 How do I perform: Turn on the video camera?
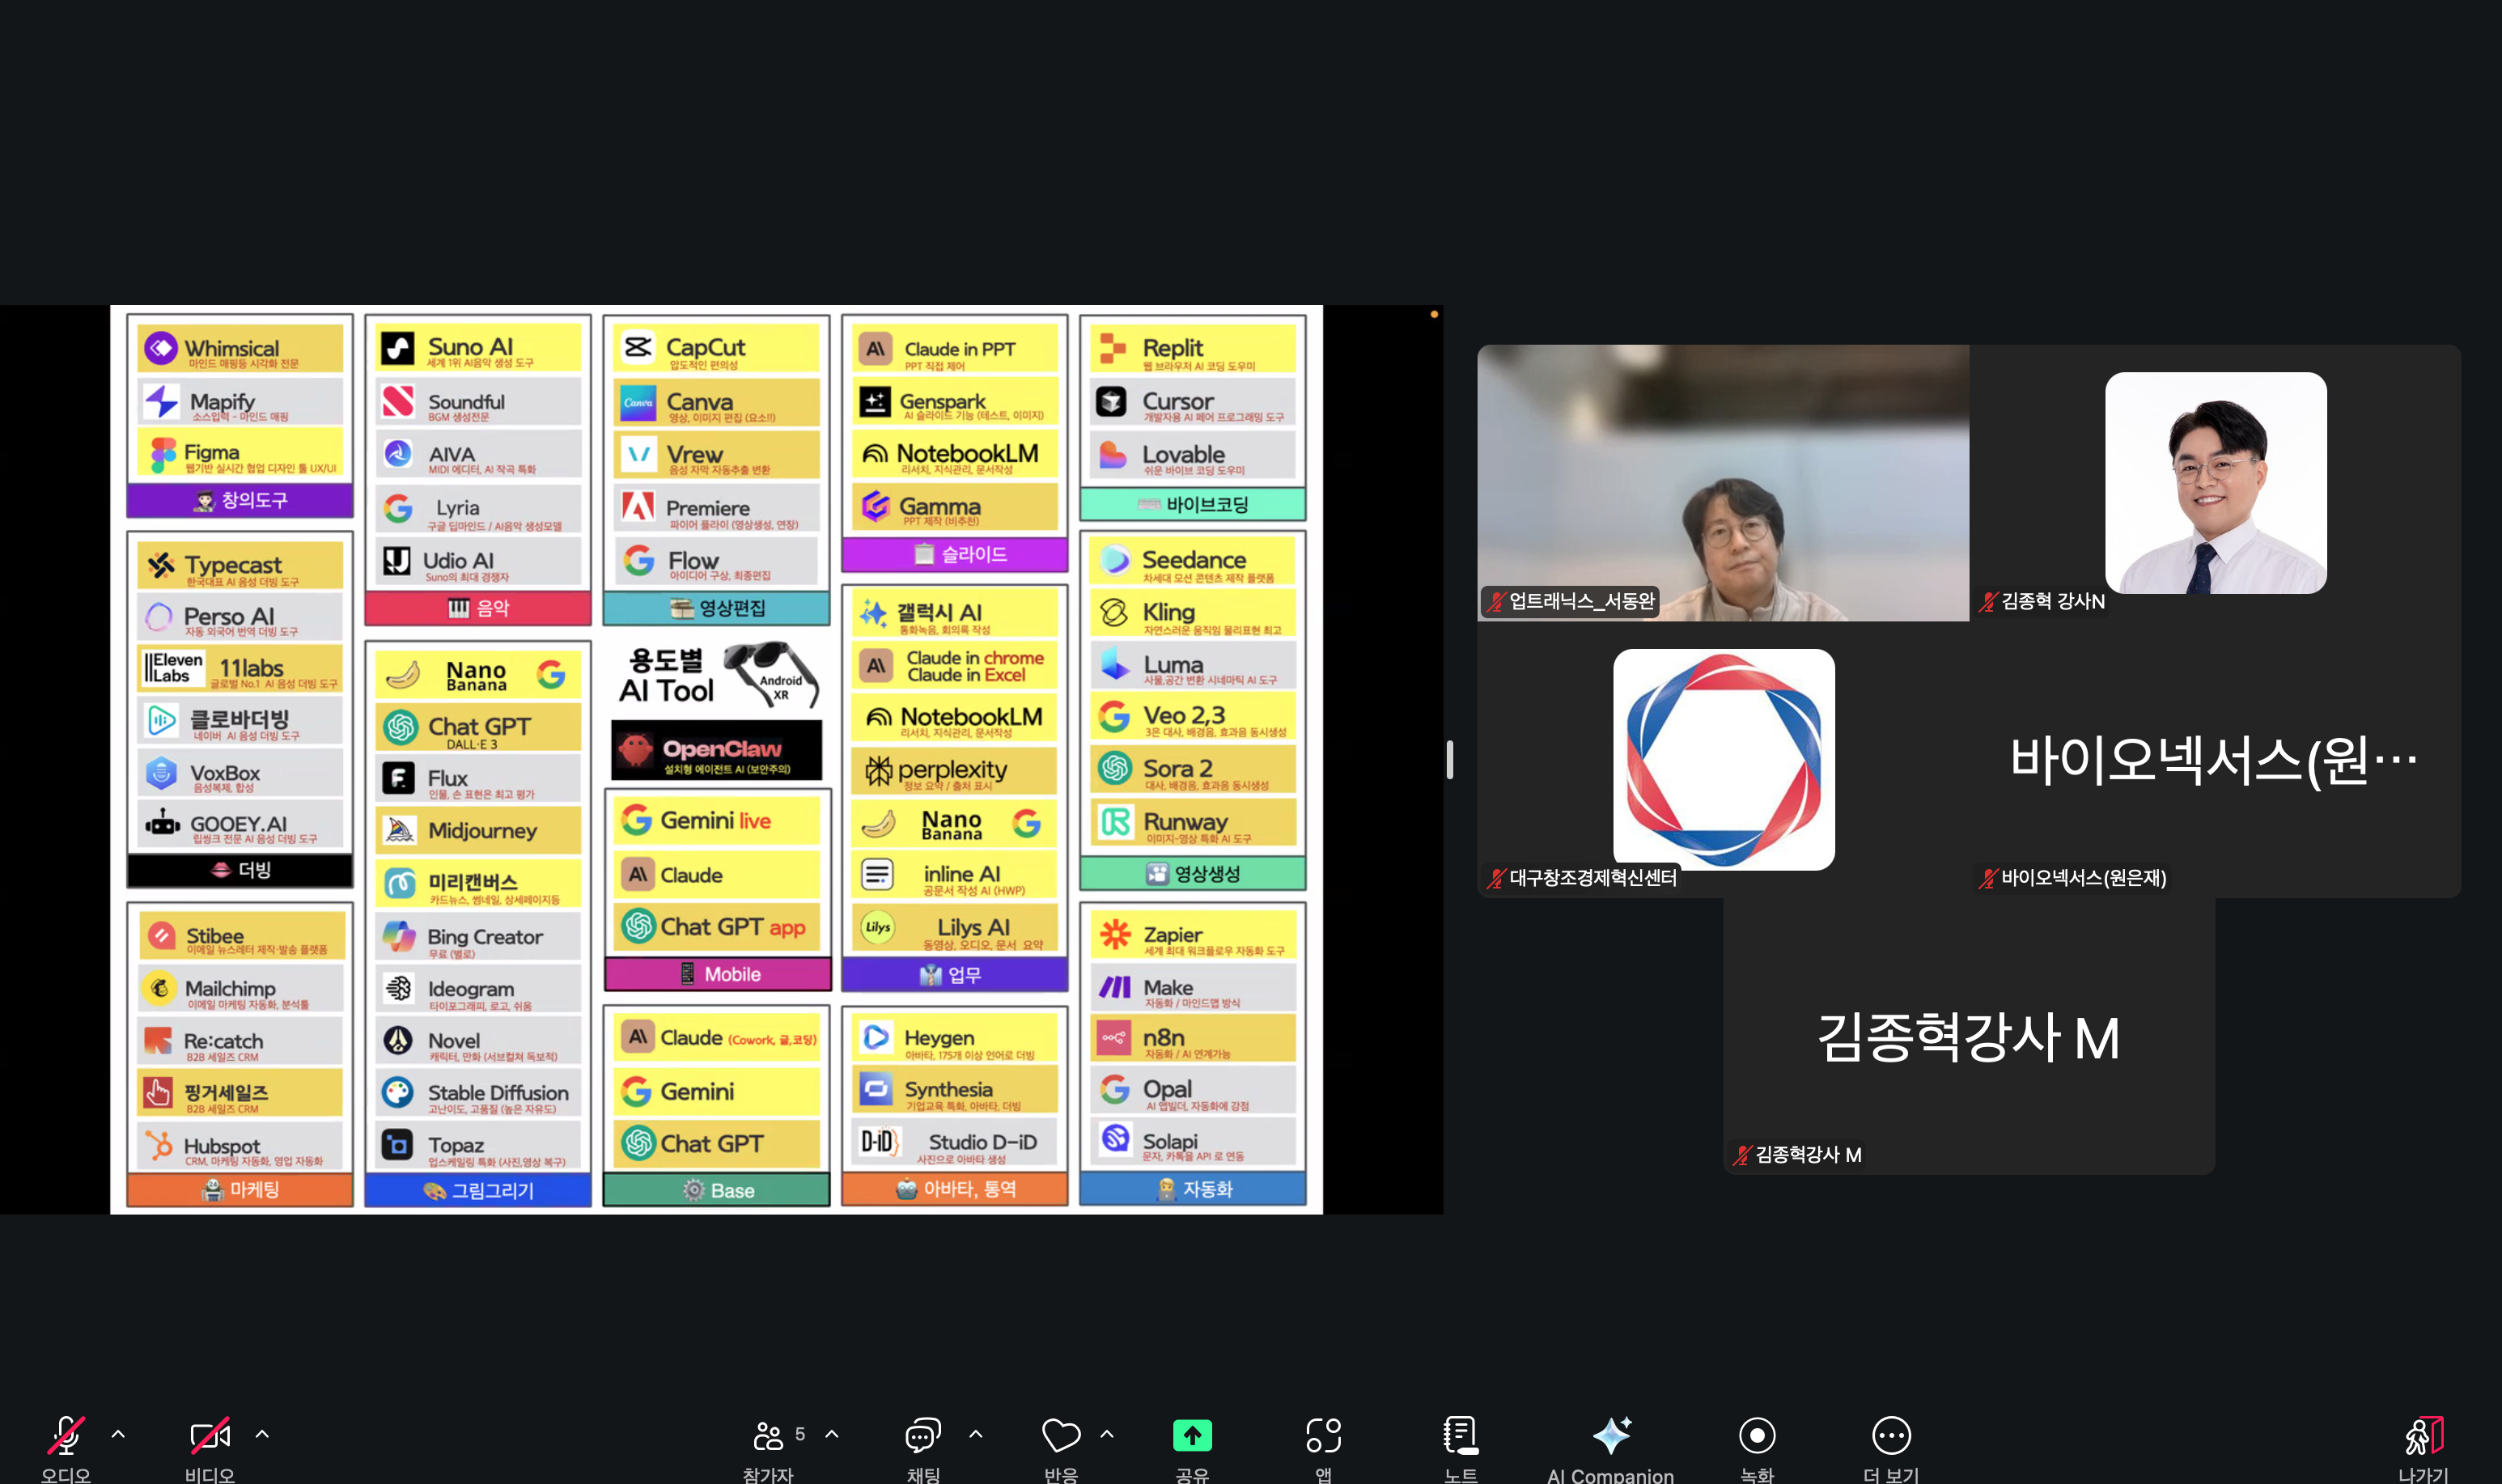[210, 1436]
